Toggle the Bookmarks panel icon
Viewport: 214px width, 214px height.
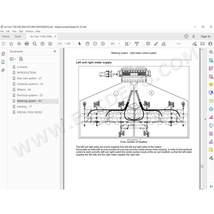click(x=3, y=62)
